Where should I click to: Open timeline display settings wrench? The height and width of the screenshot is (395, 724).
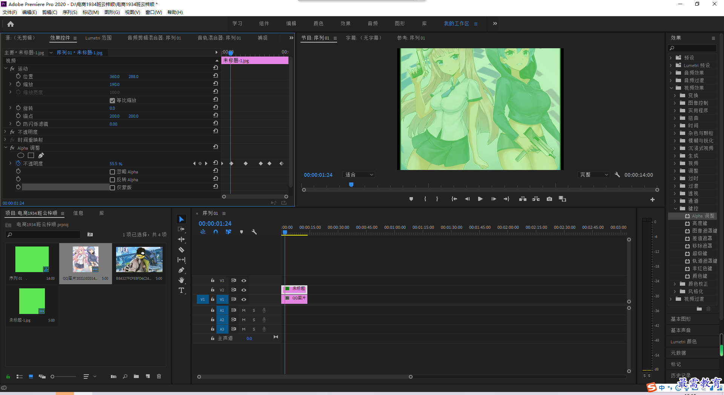point(254,232)
